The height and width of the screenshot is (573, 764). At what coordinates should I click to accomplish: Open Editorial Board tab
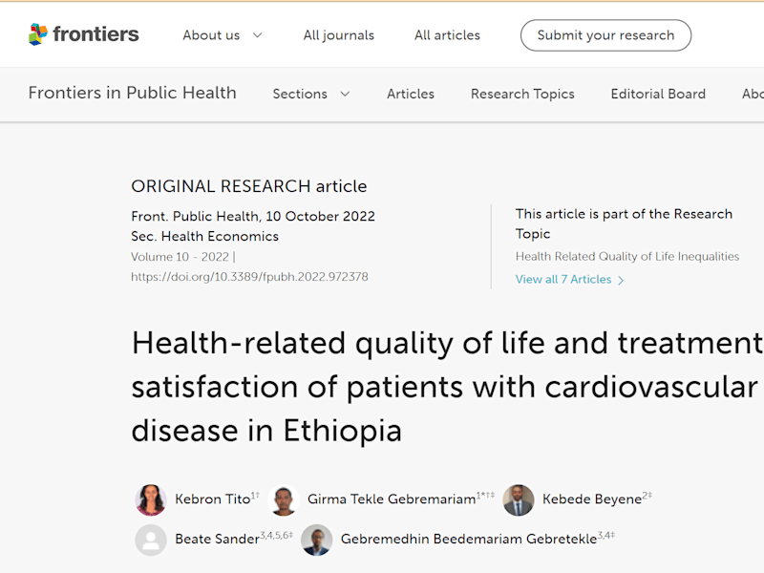658,94
